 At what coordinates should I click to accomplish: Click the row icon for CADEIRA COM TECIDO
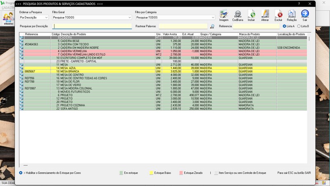[x=21, y=45]
